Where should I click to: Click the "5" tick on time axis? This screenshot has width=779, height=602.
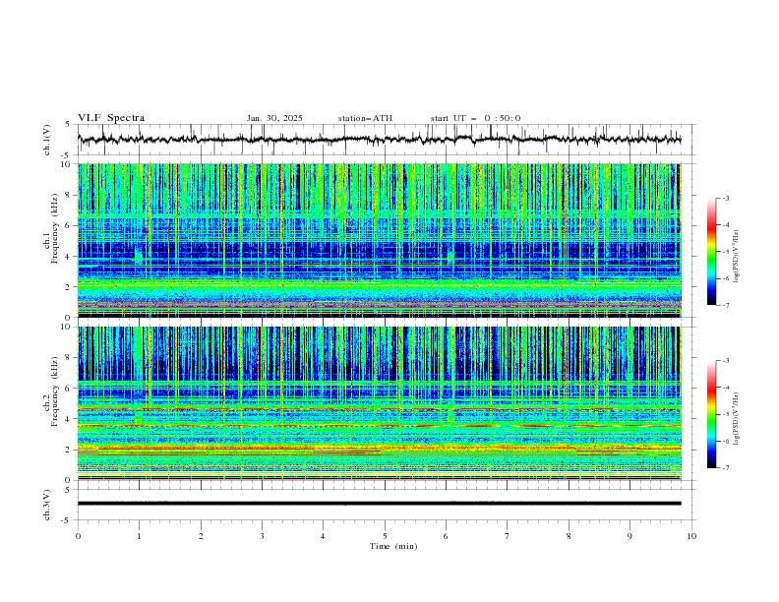pyautogui.click(x=385, y=536)
